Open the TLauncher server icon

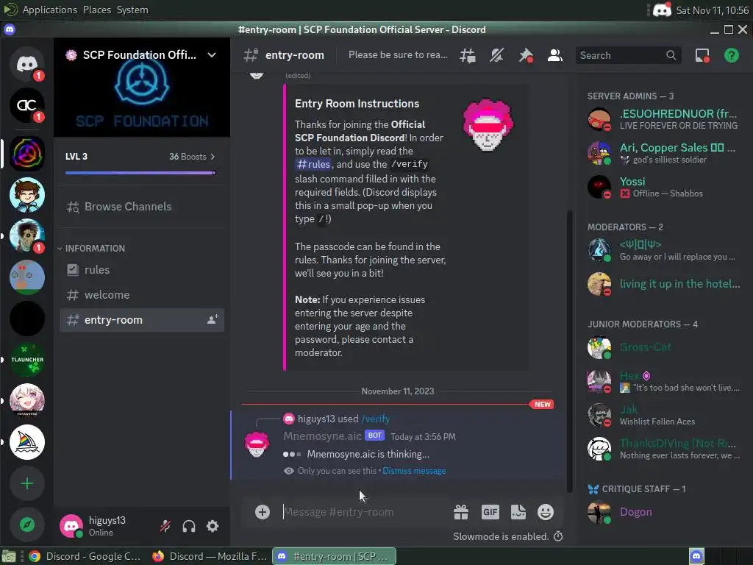27,360
